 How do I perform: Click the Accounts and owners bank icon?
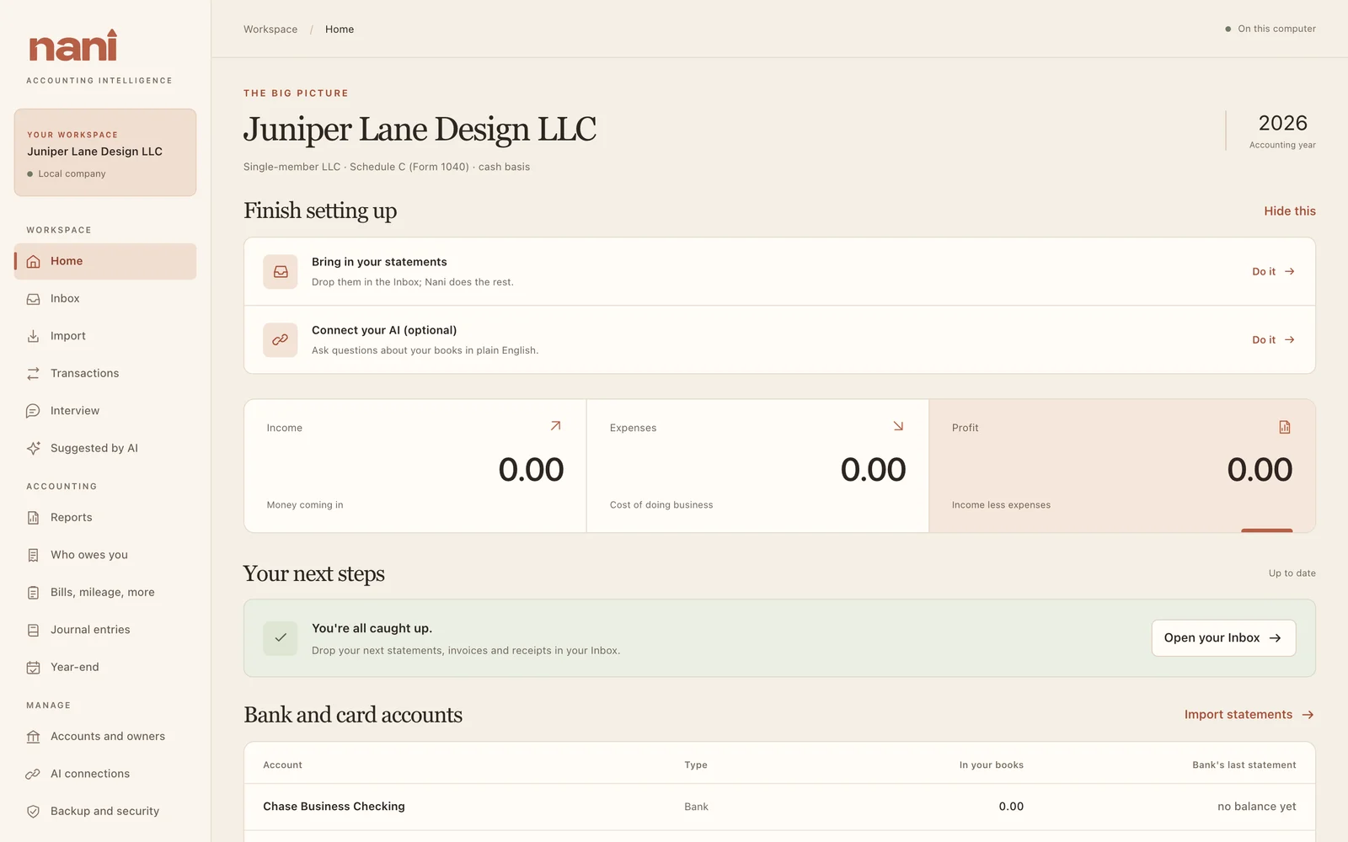(x=33, y=737)
